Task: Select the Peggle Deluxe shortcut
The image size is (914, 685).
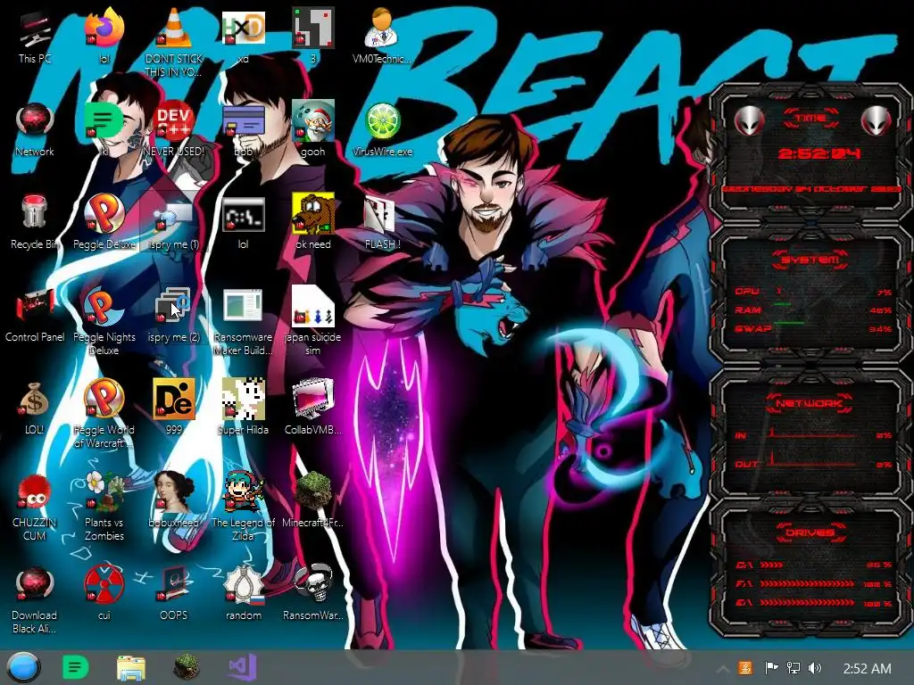Action: (104, 213)
